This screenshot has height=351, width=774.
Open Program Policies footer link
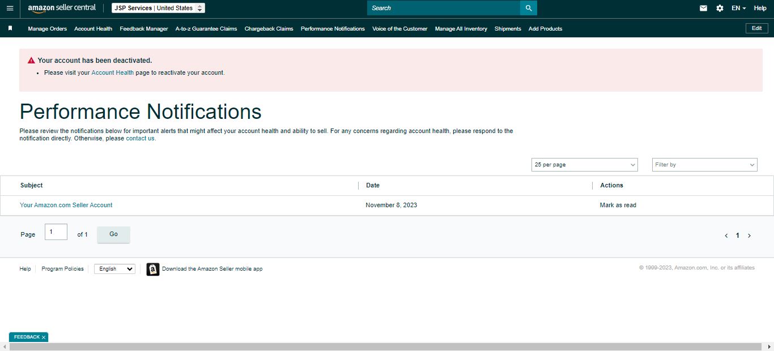coord(62,269)
